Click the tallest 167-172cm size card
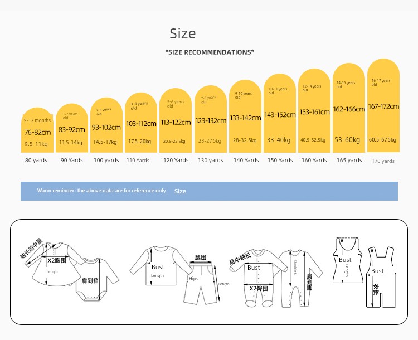This screenshot has height=340, width=418. pos(383,105)
